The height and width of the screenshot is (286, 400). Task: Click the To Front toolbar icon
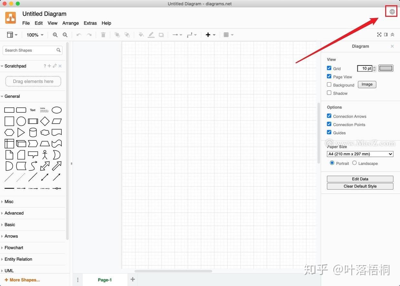117,35
